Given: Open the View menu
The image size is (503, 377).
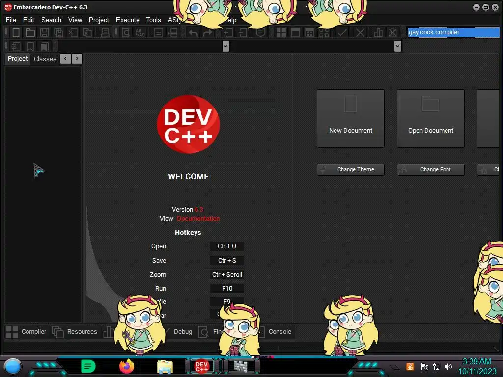Looking at the screenshot, I should coord(75,20).
